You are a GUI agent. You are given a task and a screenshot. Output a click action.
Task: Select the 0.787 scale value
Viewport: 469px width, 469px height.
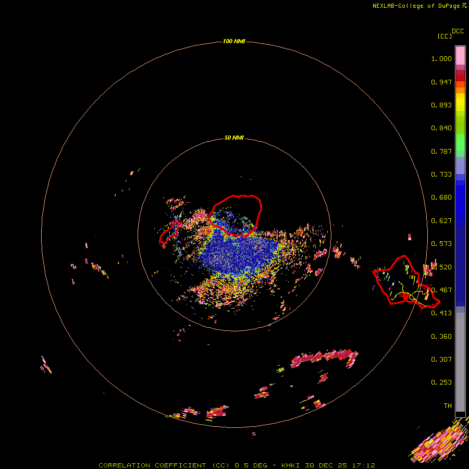coord(441,151)
